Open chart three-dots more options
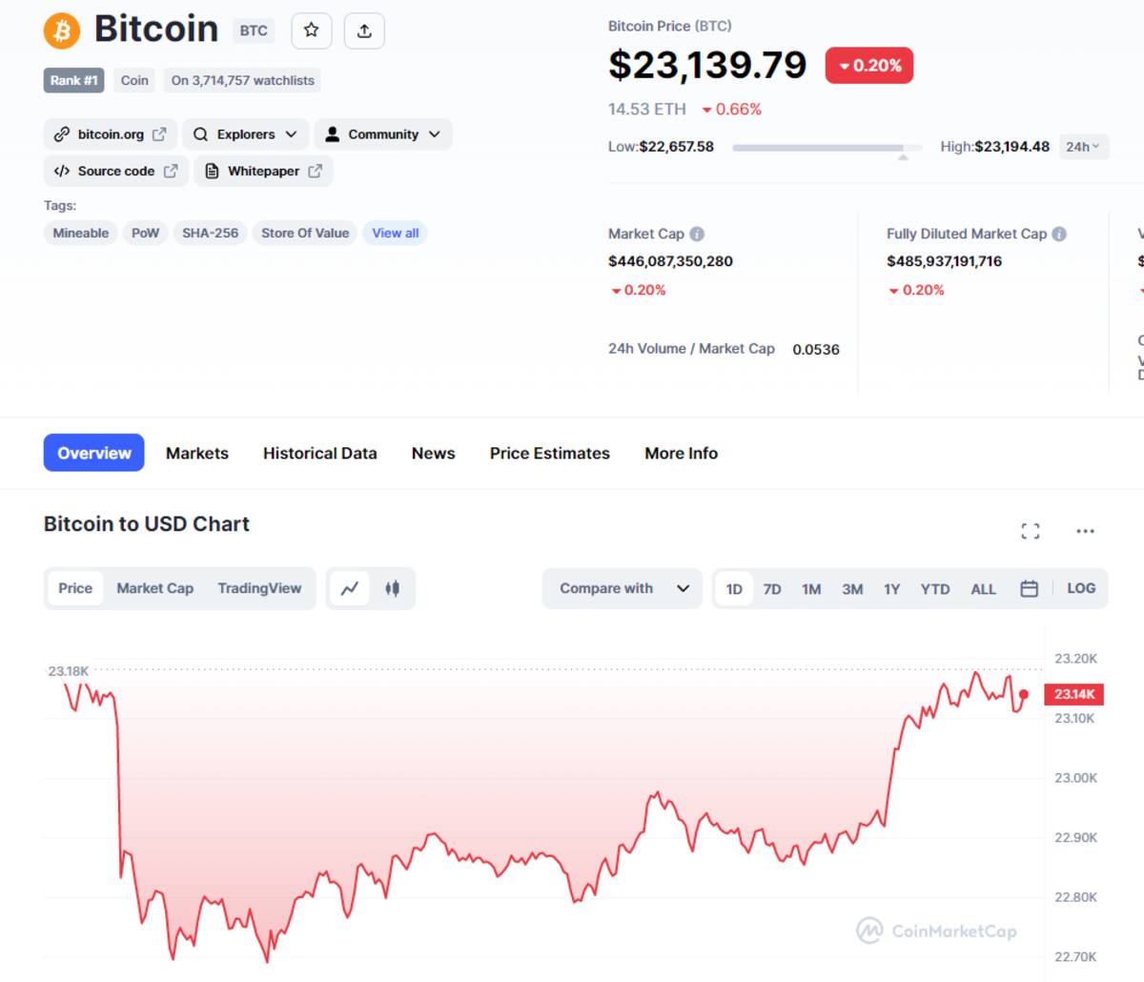 (1085, 531)
